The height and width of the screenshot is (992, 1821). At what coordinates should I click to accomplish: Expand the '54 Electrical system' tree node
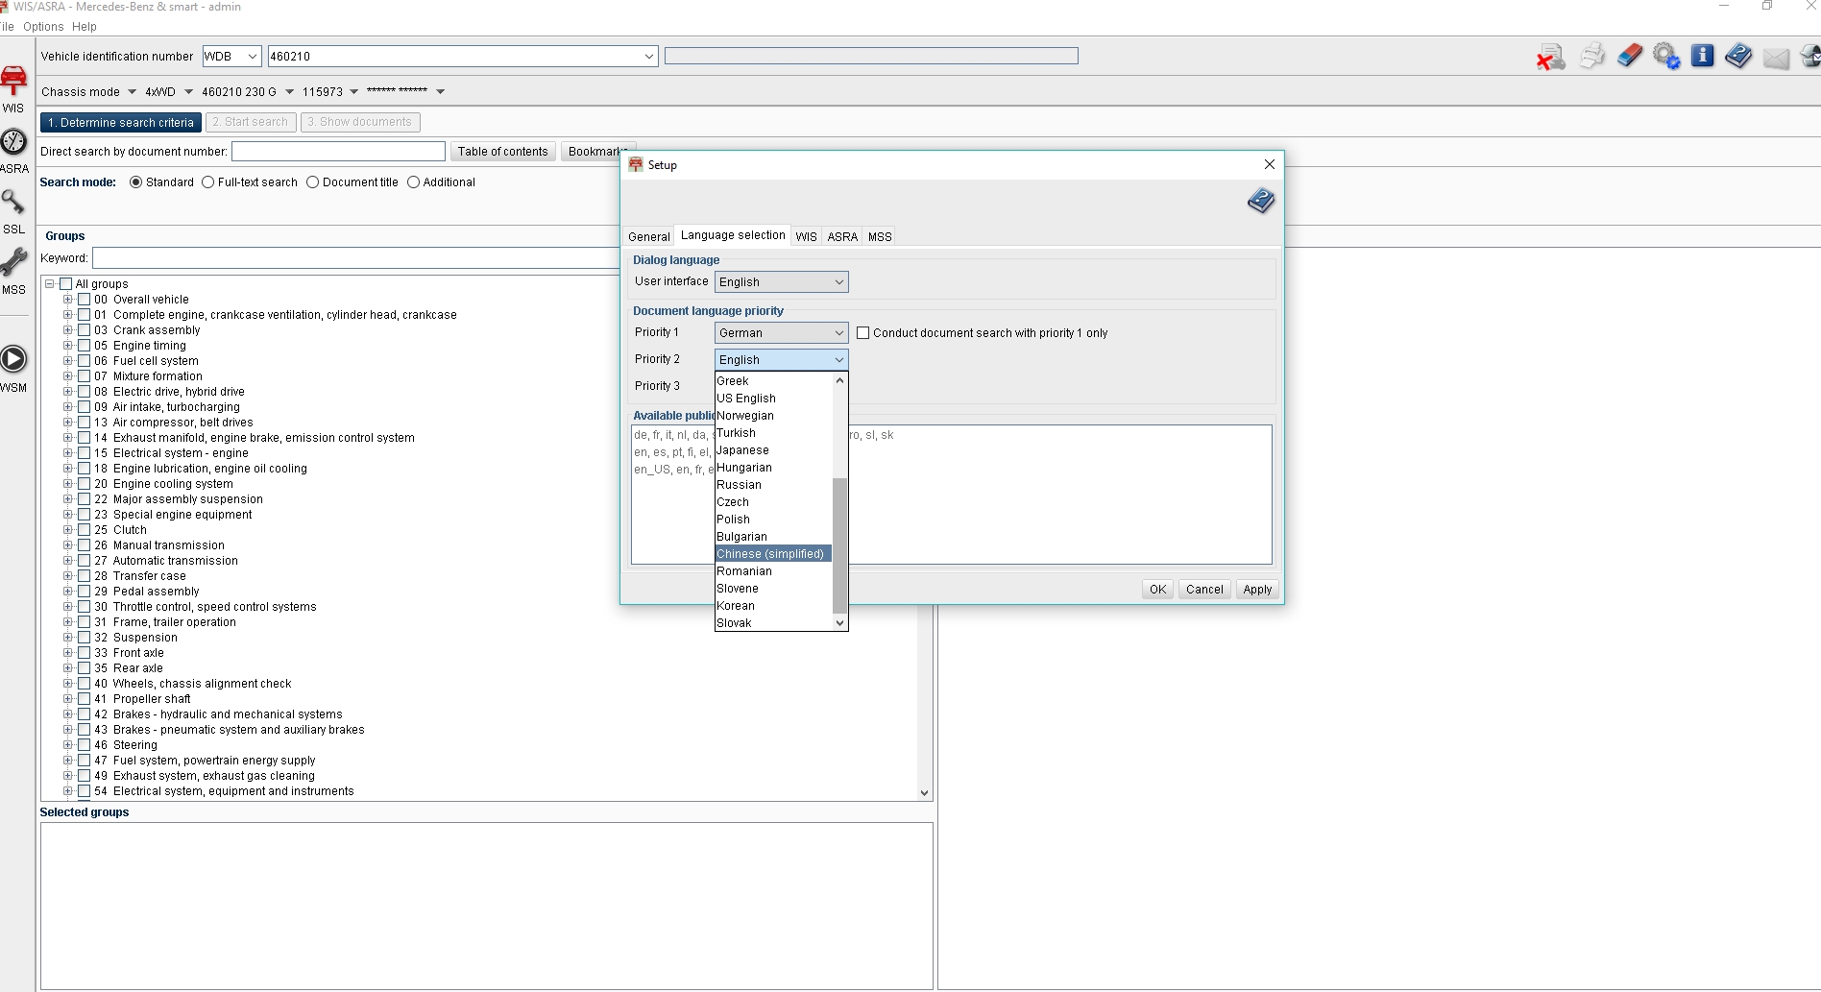tap(68, 791)
